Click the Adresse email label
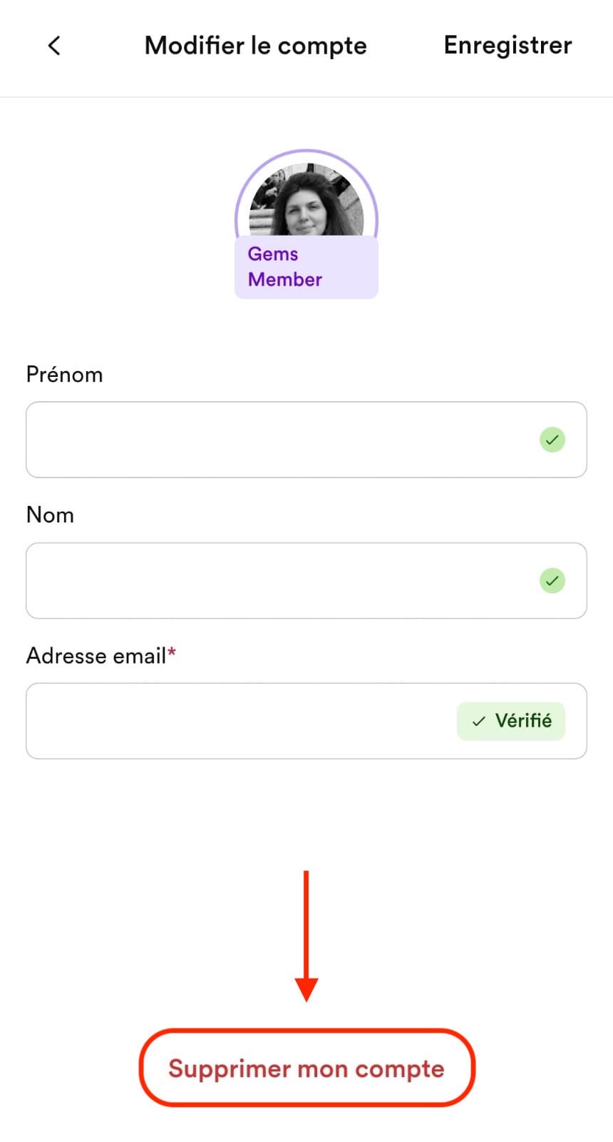Image resolution: width=613 pixels, height=1142 pixels. click(x=96, y=655)
